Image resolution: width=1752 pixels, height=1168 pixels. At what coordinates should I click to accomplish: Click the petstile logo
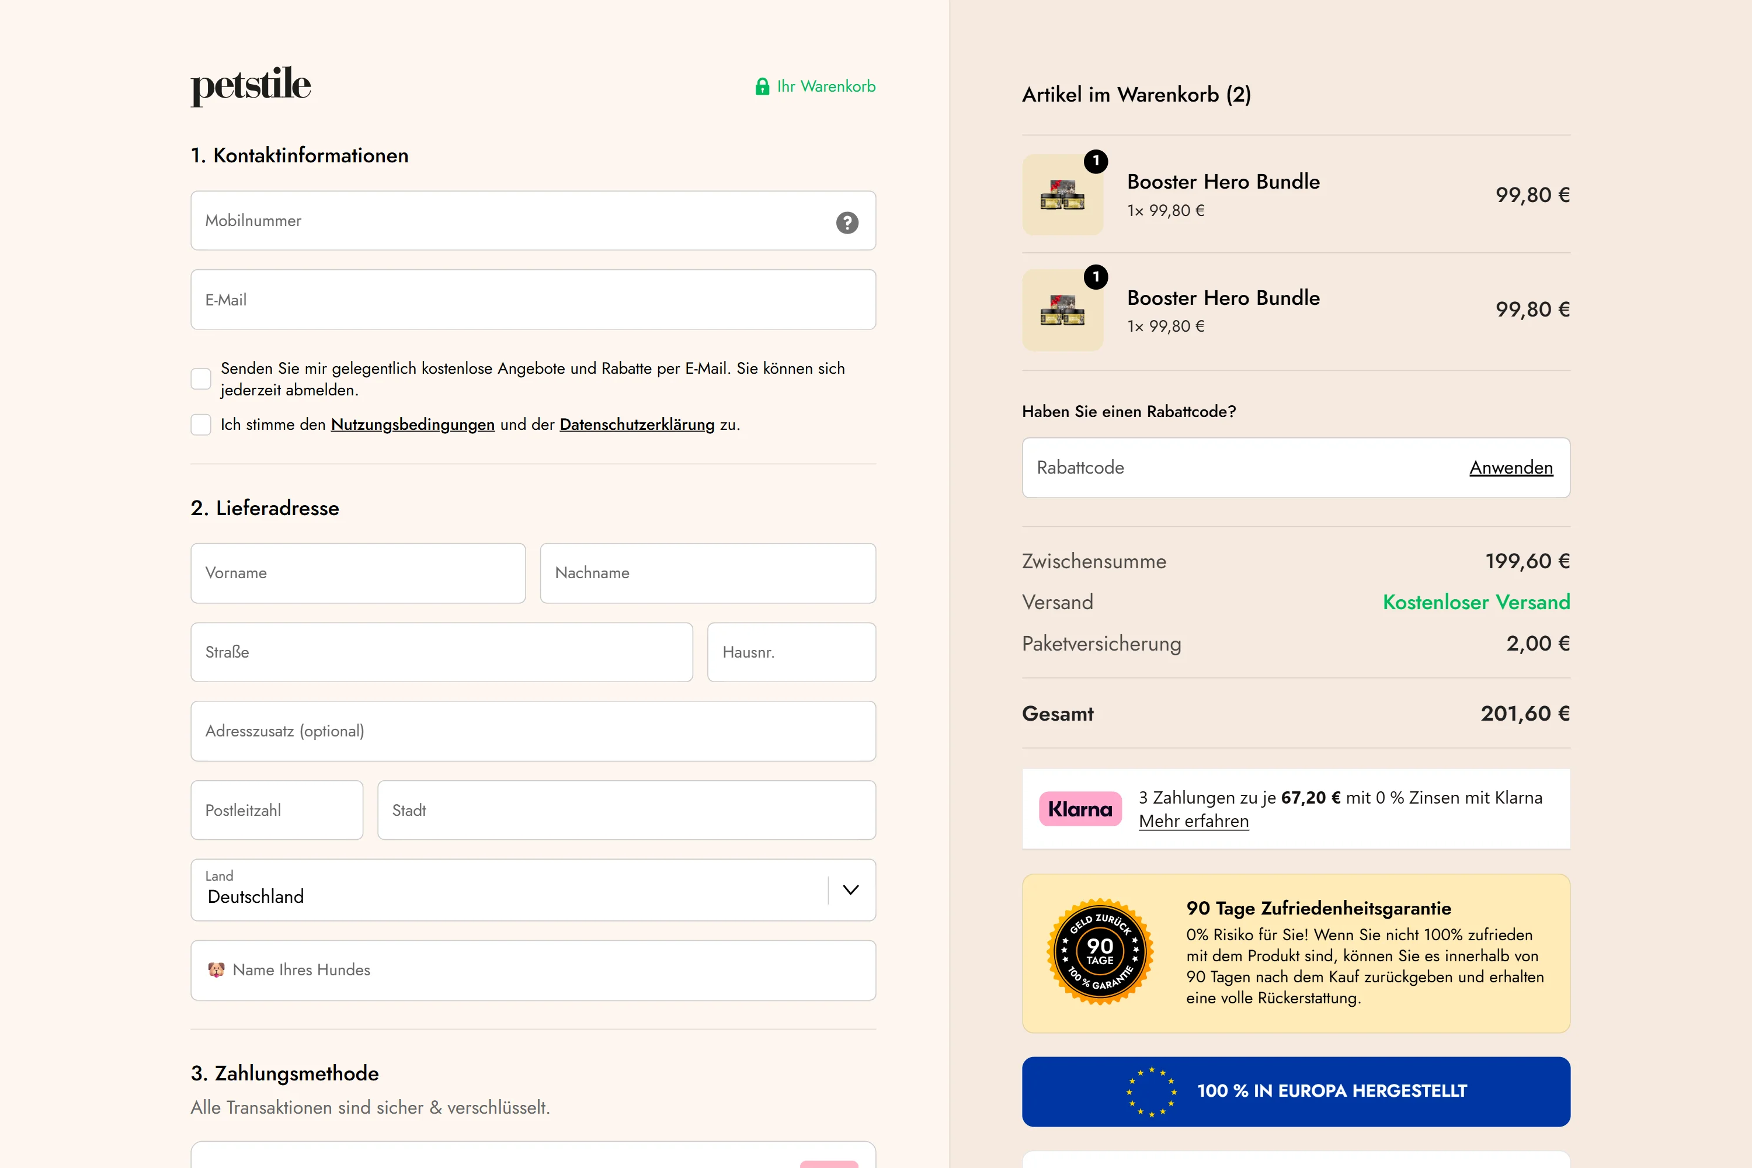point(251,86)
